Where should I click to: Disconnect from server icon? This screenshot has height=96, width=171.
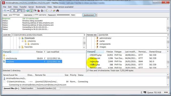[38, 11]
